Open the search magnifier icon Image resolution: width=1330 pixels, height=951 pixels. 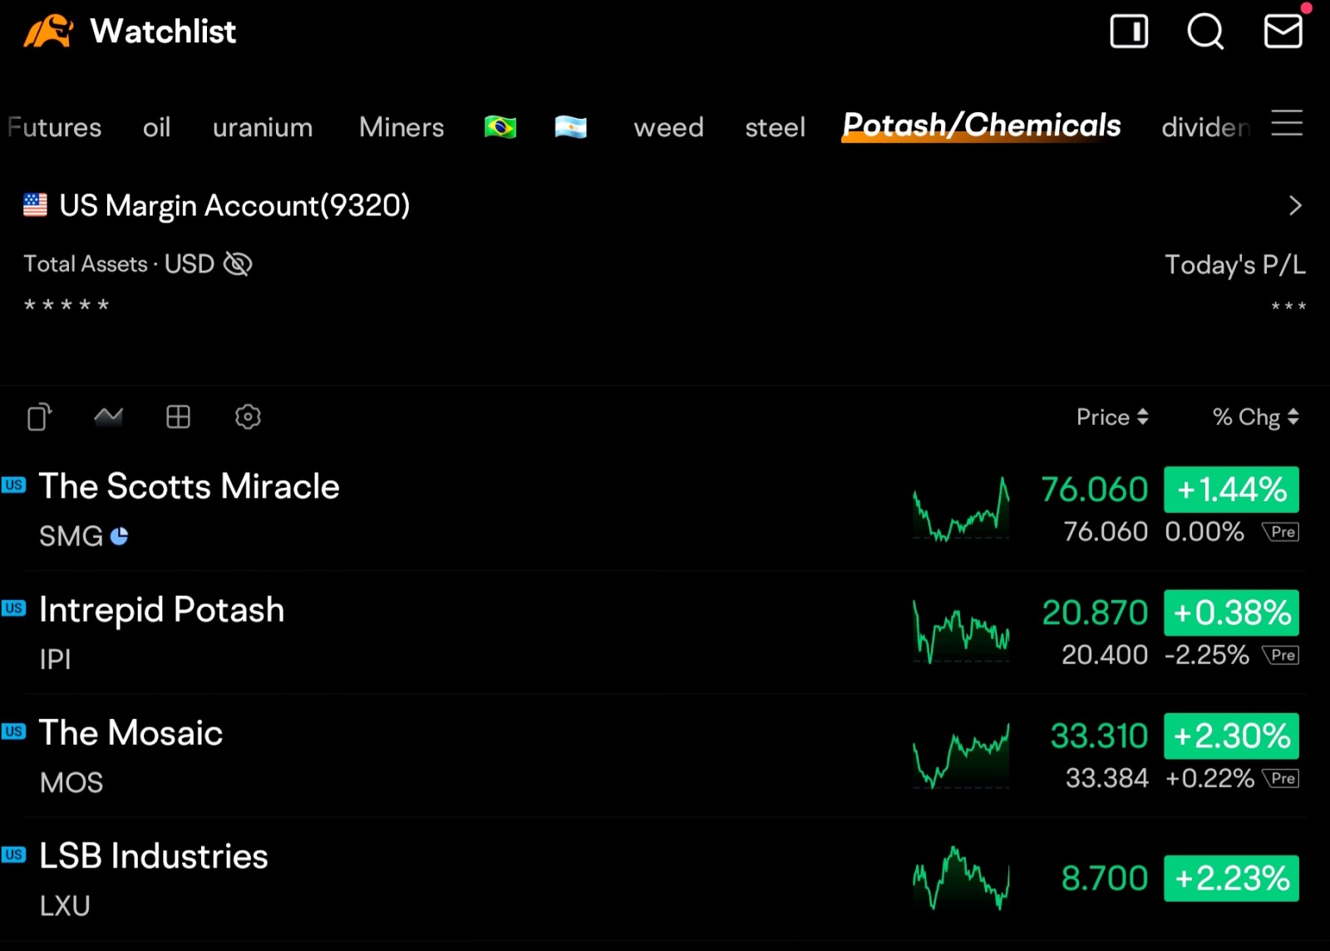[x=1204, y=32]
